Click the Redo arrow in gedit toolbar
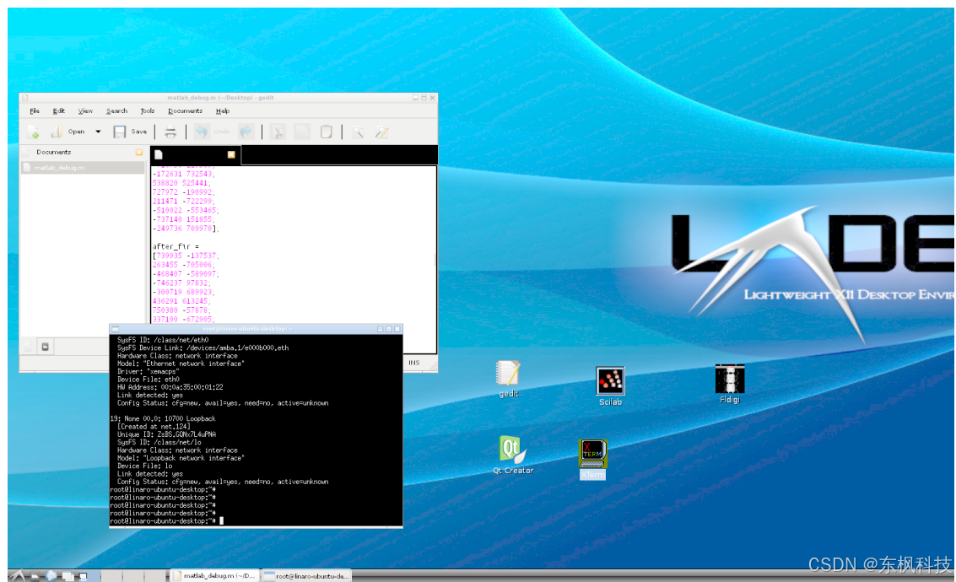Screen dimensions: 956x582 coord(246,132)
